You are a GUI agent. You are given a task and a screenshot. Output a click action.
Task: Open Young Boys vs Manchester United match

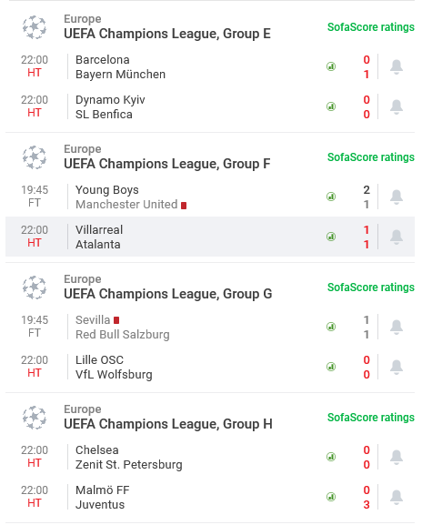210,197
